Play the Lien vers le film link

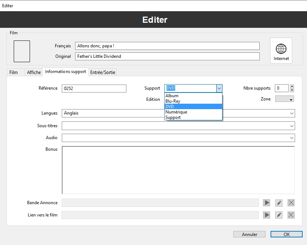pyautogui.click(x=267, y=215)
